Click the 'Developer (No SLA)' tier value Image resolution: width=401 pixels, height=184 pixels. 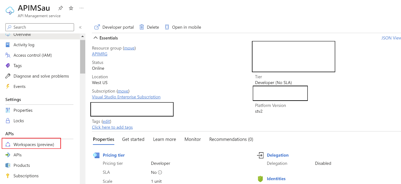[273, 82]
